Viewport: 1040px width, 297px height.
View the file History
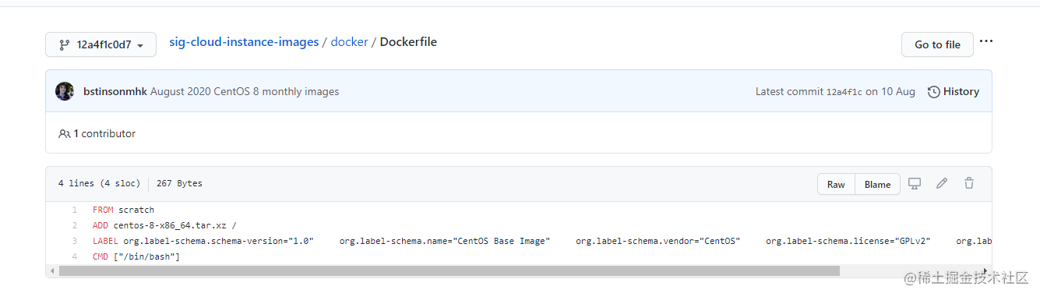[x=954, y=91]
